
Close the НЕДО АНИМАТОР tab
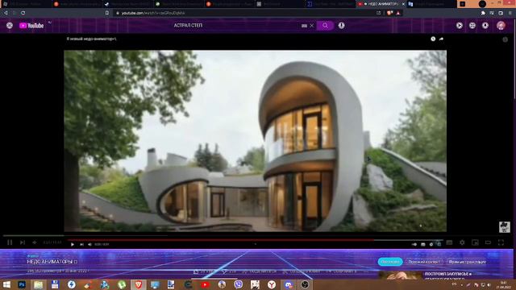403,4
